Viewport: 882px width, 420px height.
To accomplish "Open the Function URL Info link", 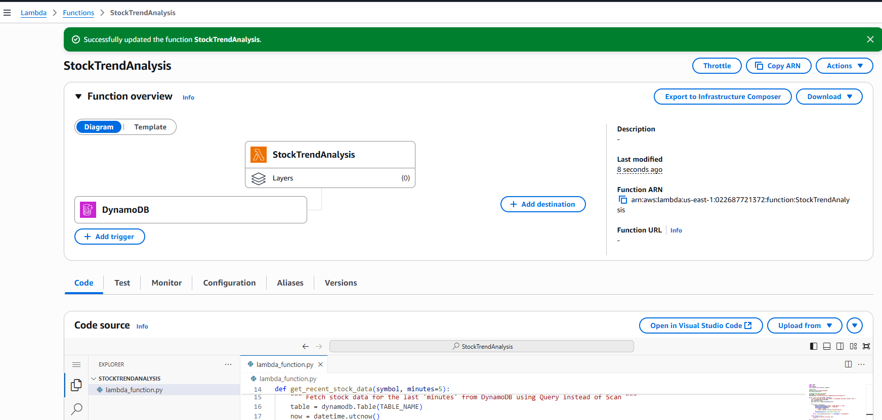I will tap(676, 230).
